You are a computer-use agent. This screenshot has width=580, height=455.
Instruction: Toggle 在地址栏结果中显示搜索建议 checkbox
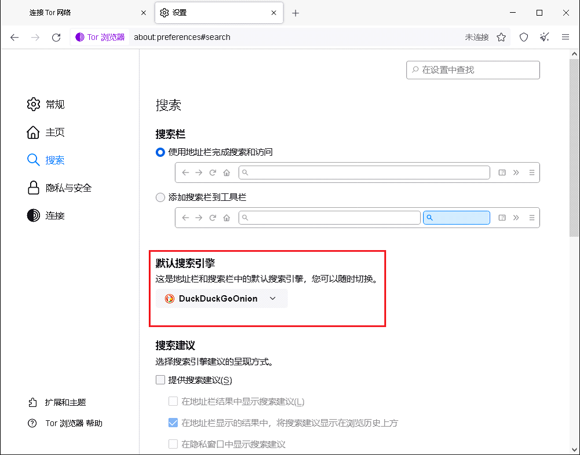(x=173, y=401)
